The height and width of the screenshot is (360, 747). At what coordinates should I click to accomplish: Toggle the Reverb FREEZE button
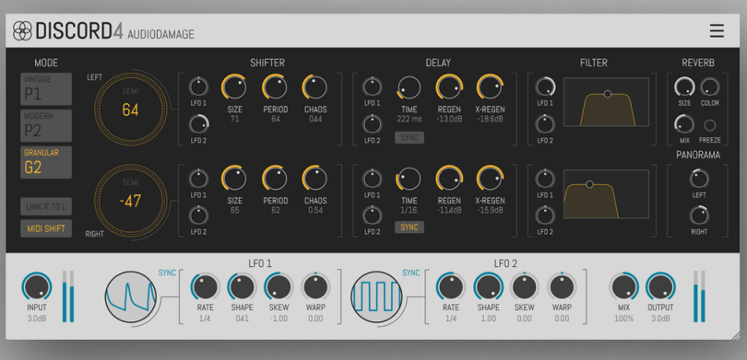[x=710, y=125]
